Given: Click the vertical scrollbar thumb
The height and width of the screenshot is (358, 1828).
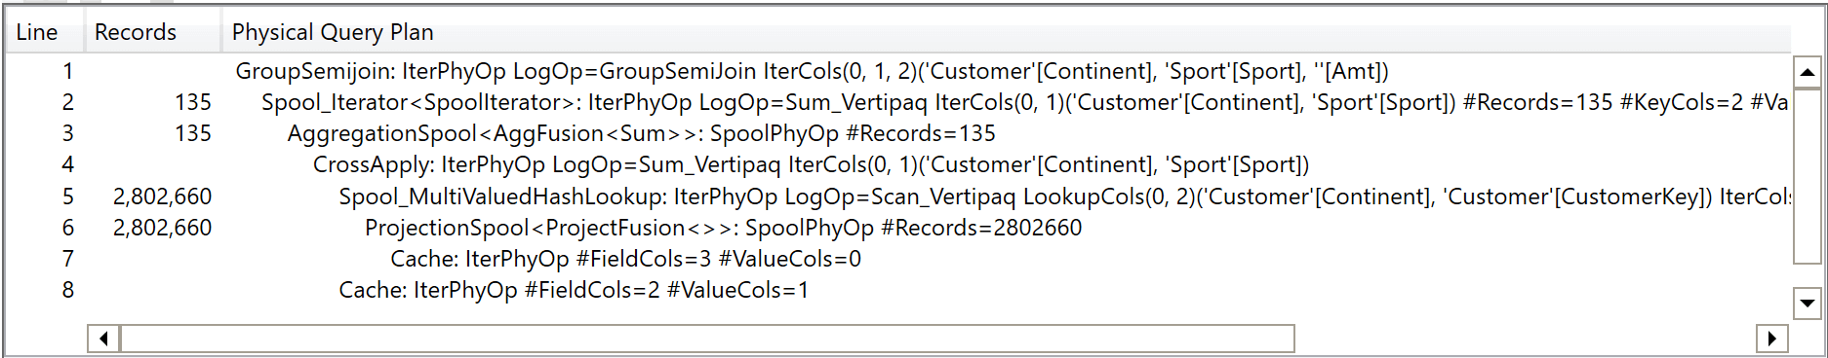Looking at the screenshot, I should click(x=1807, y=176).
